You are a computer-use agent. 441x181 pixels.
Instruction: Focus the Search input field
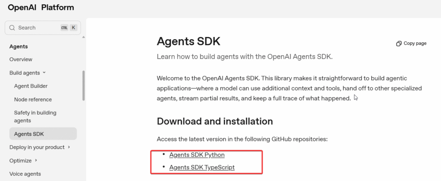click(x=37, y=28)
